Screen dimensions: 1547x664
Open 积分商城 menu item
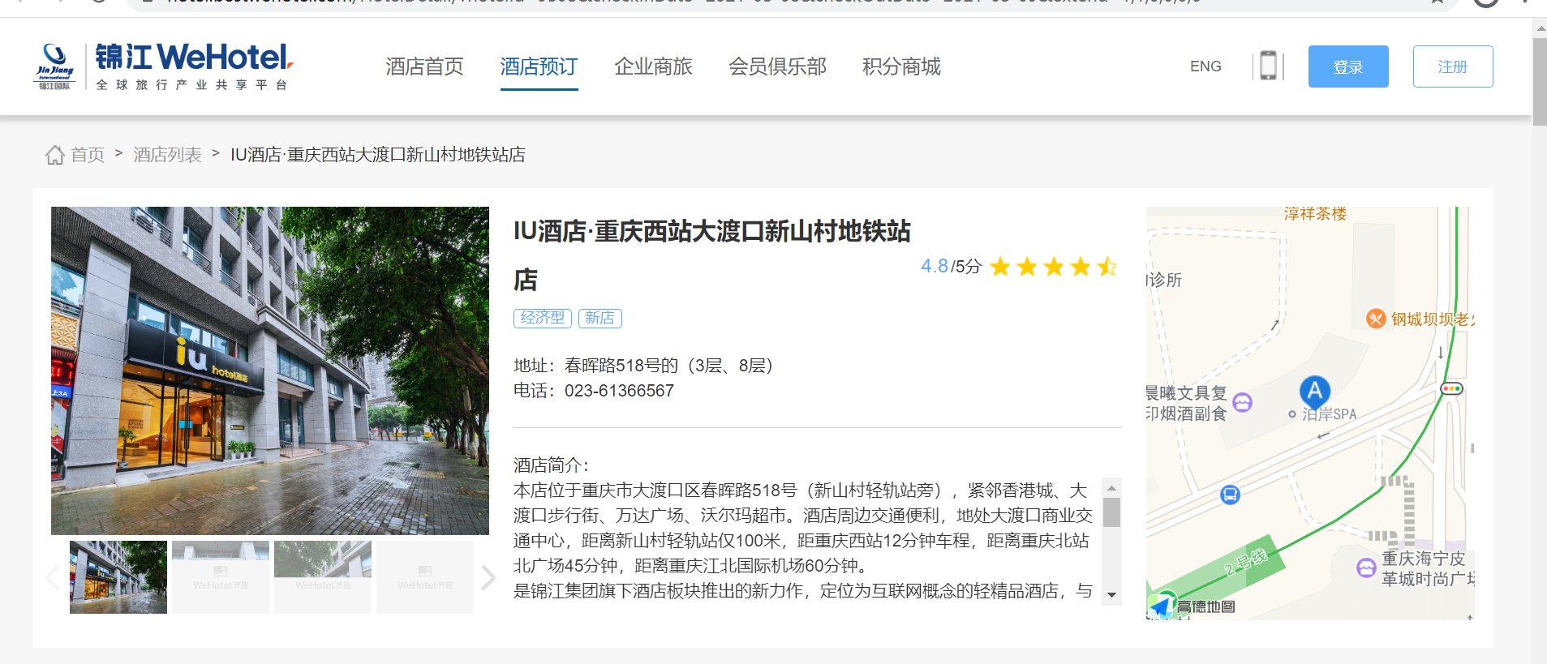click(x=901, y=66)
